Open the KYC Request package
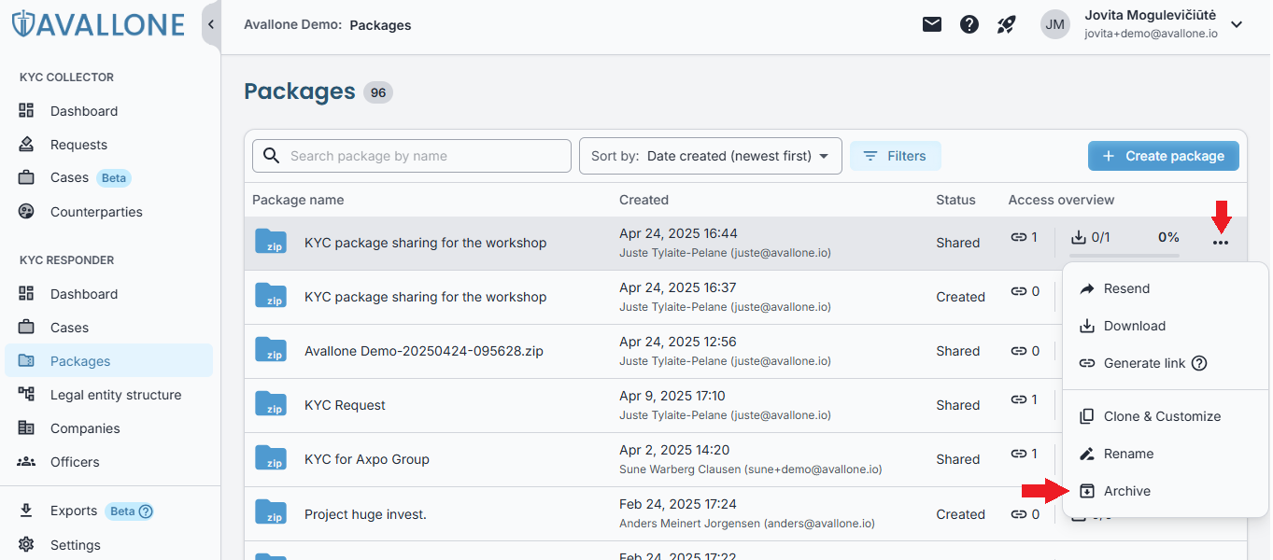 [x=345, y=405]
